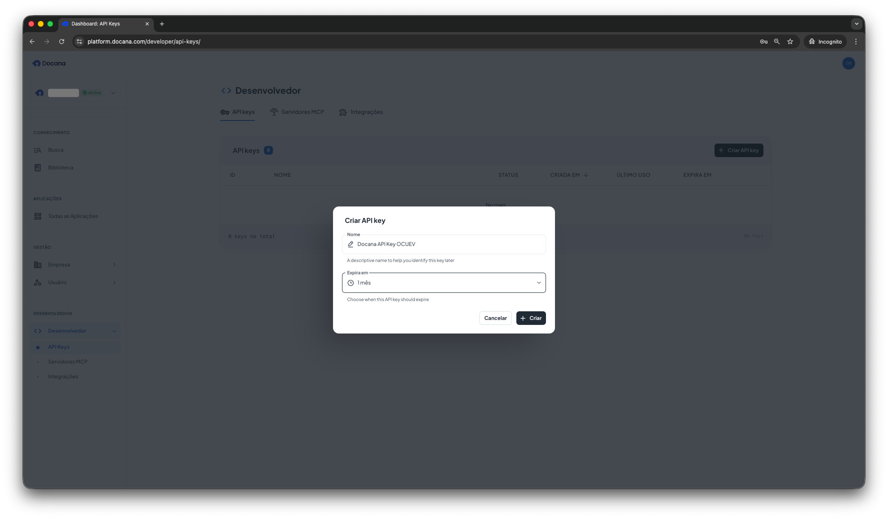Click the site info icon in address bar
The height and width of the screenshot is (519, 888).
[x=80, y=42]
